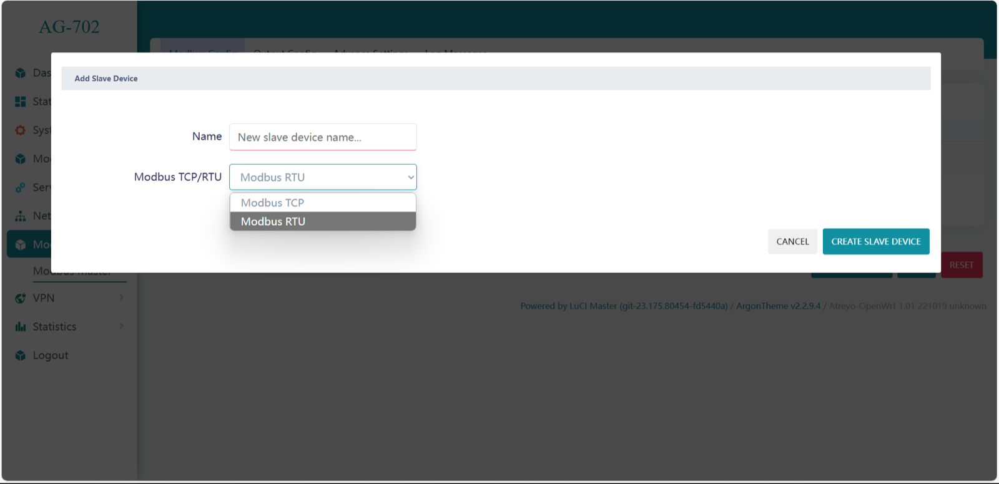Click the Services gears icon in sidebar
This screenshot has height=484, width=999.
pyautogui.click(x=21, y=187)
